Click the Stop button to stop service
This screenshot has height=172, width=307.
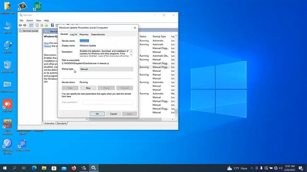click(88, 88)
